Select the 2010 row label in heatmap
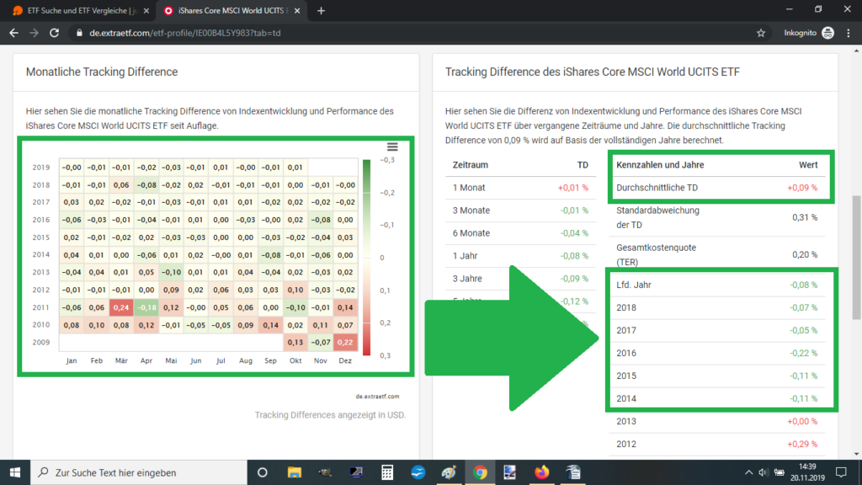862x485 pixels. (x=40, y=324)
